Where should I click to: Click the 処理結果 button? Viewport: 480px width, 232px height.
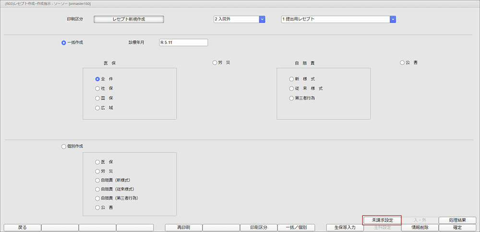(x=457, y=220)
